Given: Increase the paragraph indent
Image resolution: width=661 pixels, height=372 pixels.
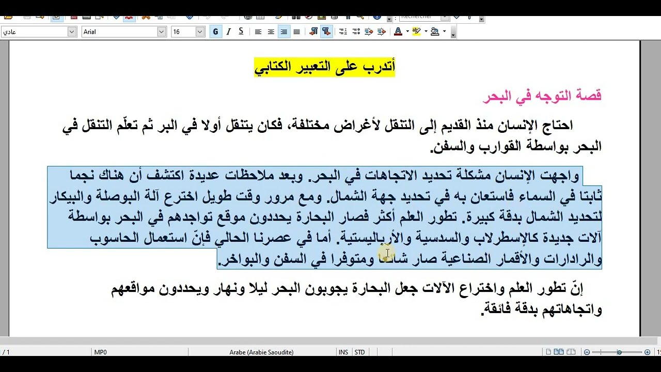Looking at the screenshot, I should 382,32.
